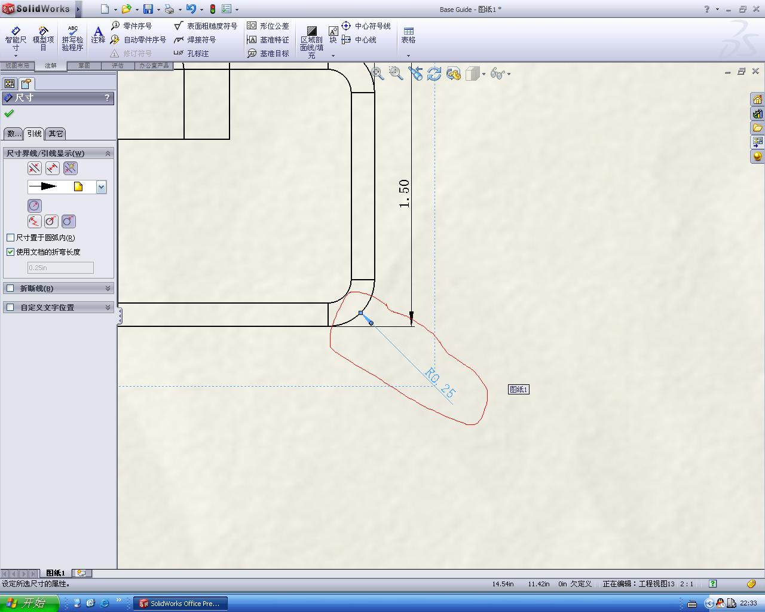Enable 自定义文字位置 checkbox
Screen dimensions: 765x612
pos(10,307)
